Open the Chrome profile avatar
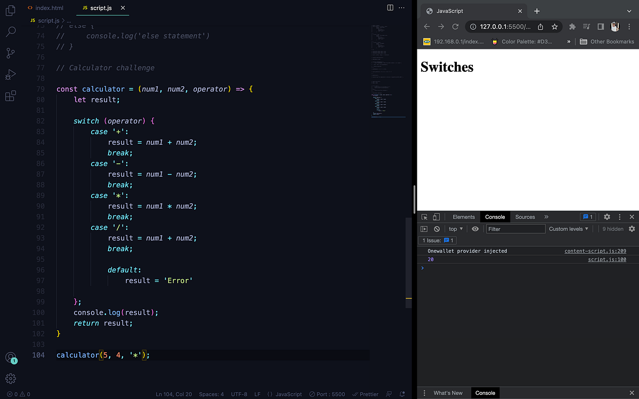 tap(615, 27)
